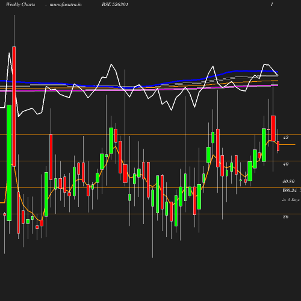Click the munafasutra.in site label
Viewport: 301px width, 301px height.
[66, 5]
